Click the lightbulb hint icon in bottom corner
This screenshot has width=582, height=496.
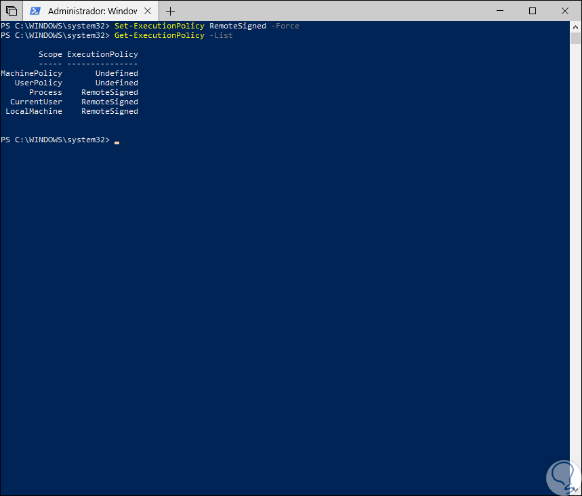pos(563,477)
